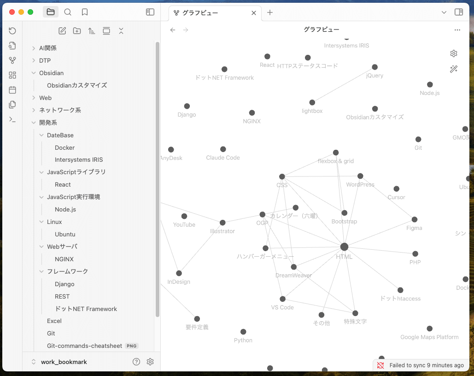This screenshot has width=474, height=376.
Task: Create a new note
Action: pos(62,31)
